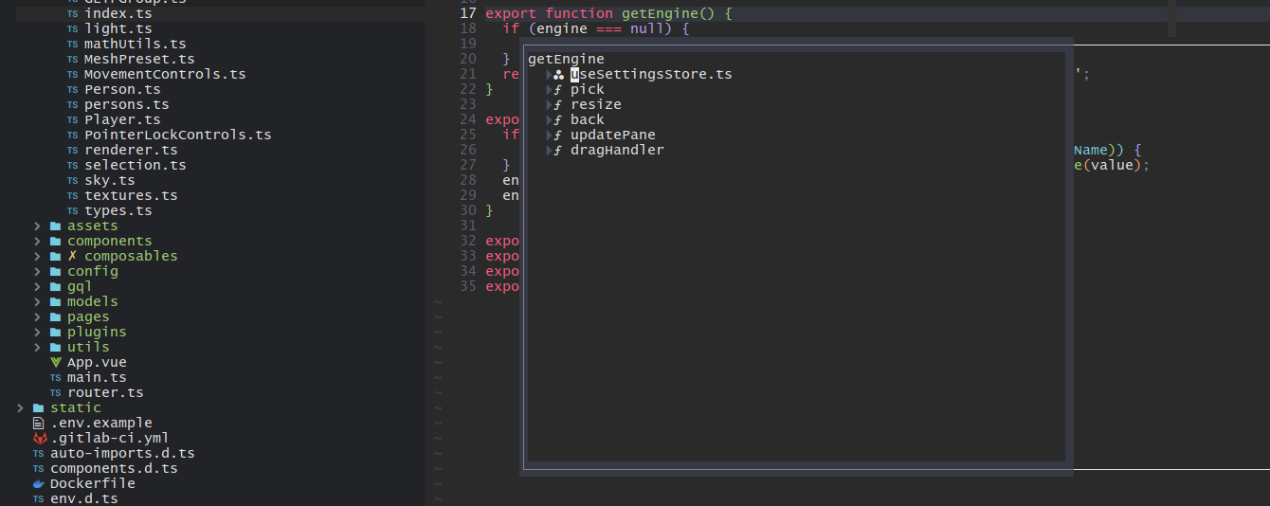Open MovementControls.ts in the file tree

point(165,75)
